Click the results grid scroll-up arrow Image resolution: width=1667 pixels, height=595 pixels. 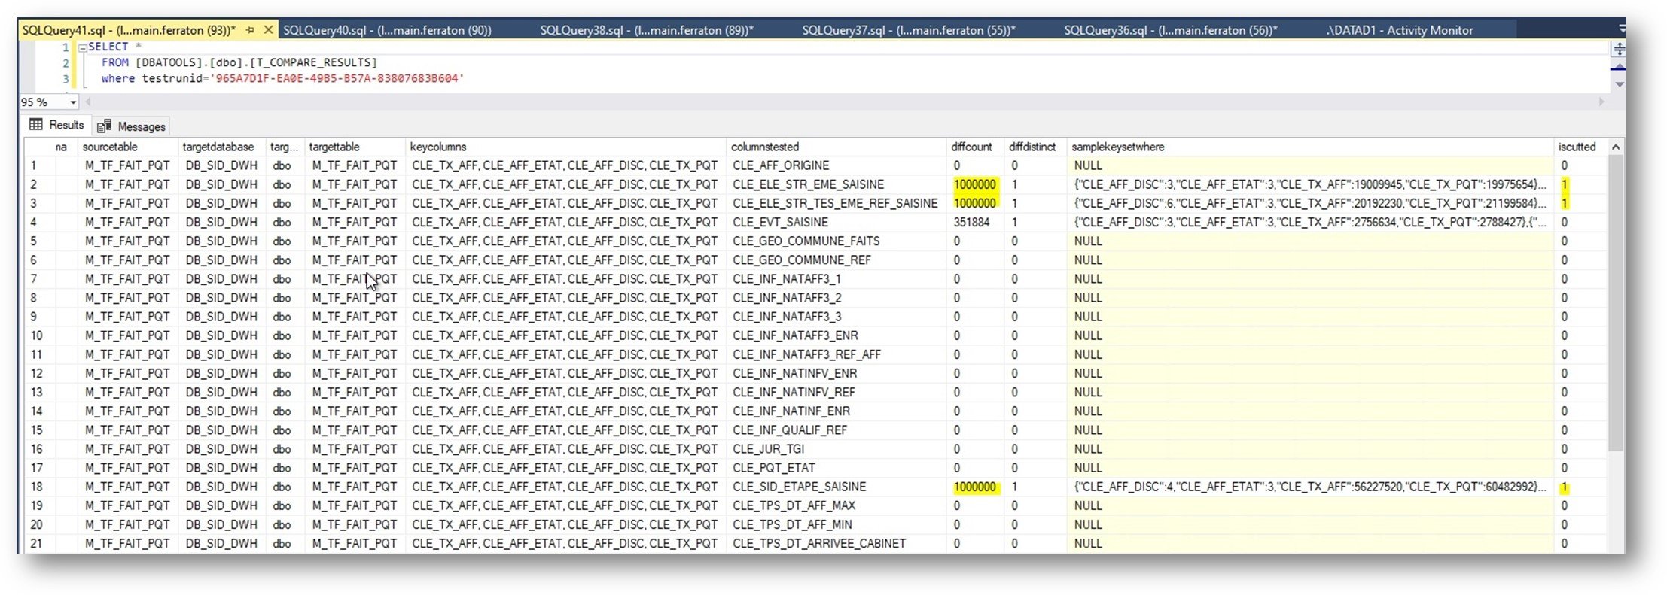[1616, 147]
